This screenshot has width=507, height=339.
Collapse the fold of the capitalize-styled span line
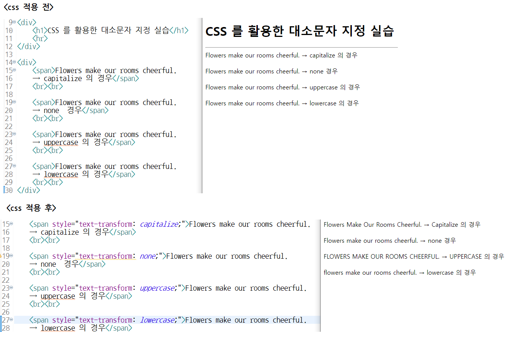pyautogui.click(x=11, y=224)
